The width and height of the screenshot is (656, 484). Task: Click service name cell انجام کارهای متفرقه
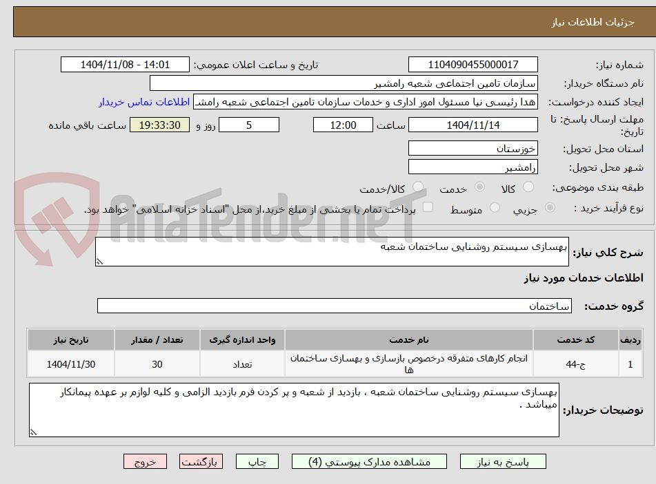409,364
